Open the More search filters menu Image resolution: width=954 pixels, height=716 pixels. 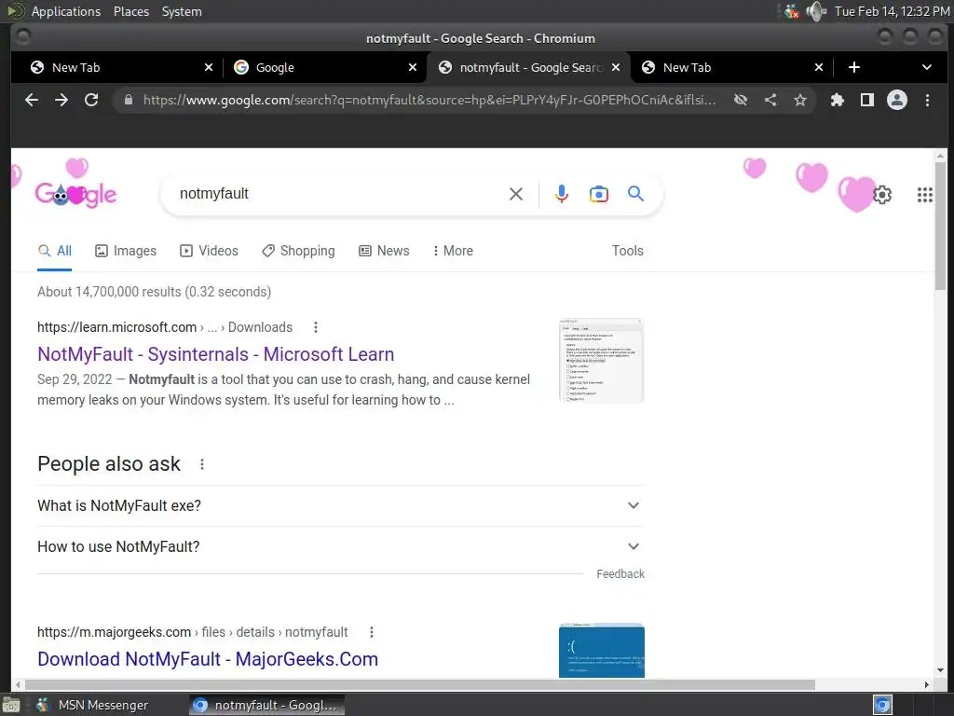tap(453, 251)
